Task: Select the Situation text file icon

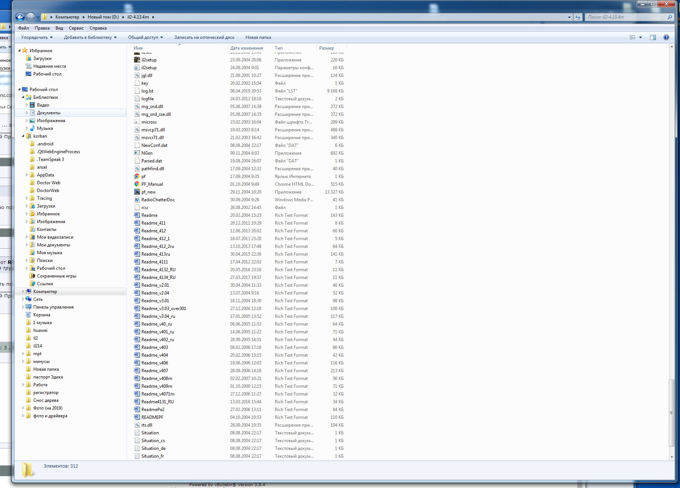Action: pyautogui.click(x=137, y=433)
